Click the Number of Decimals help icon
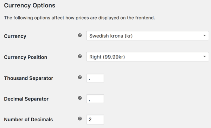Screen dimensions: 211x128 [80, 119]
